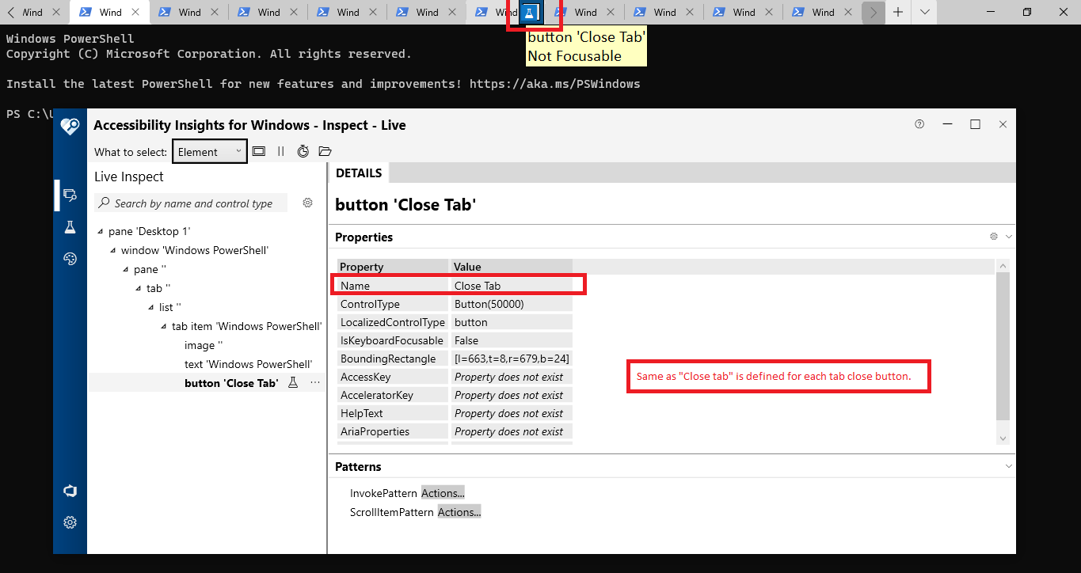Open ScrollItemPattern Actions... button
This screenshot has height=573, width=1081.
pos(459,512)
